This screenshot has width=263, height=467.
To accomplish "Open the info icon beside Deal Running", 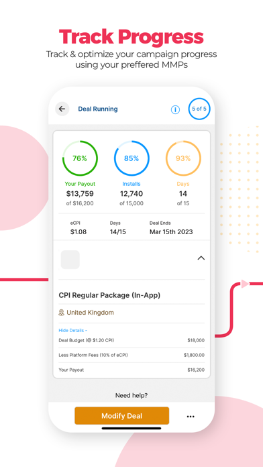I will (175, 109).
